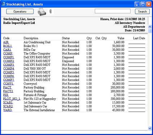
Task: Click the 'Last Date' column header
Action: click(x=139, y=38)
